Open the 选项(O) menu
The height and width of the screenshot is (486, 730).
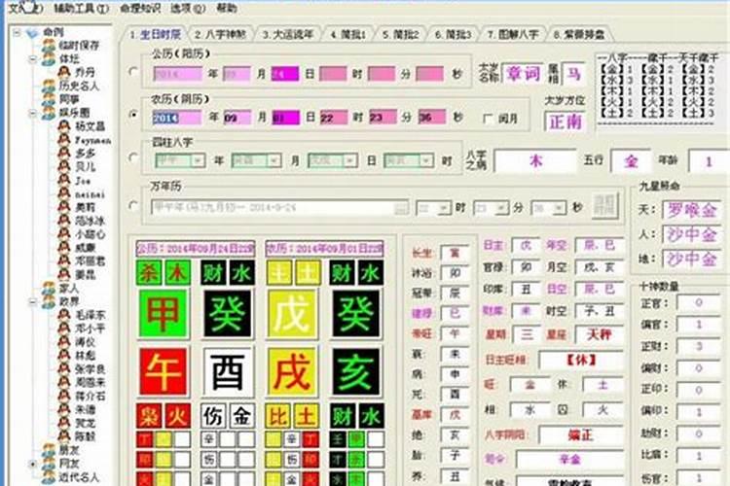[x=188, y=8]
